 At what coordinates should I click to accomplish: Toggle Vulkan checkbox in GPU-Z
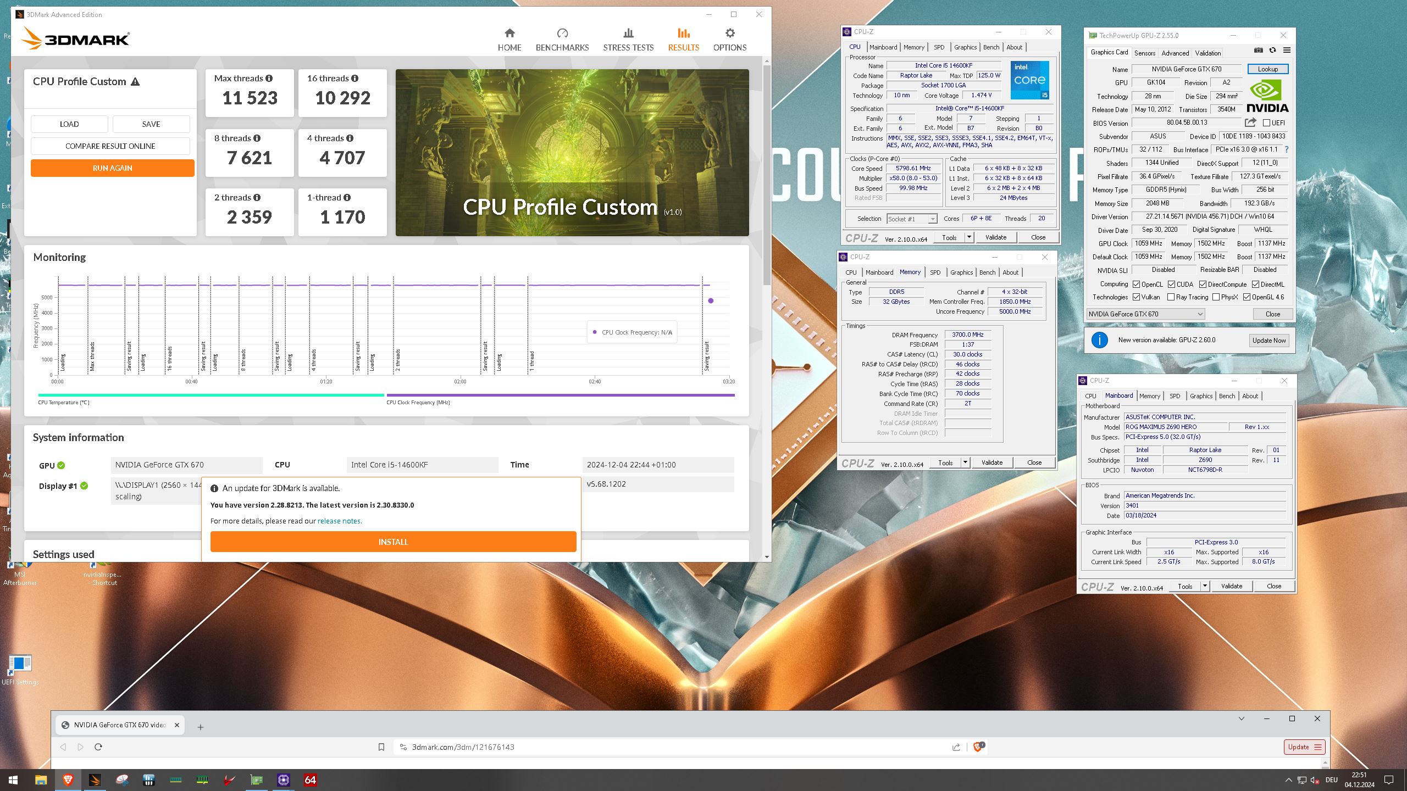pyautogui.click(x=1136, y=297)
